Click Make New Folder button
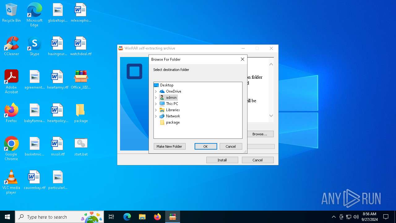The height and width of the screenshot is (223, 396). (x=170, y=146)
